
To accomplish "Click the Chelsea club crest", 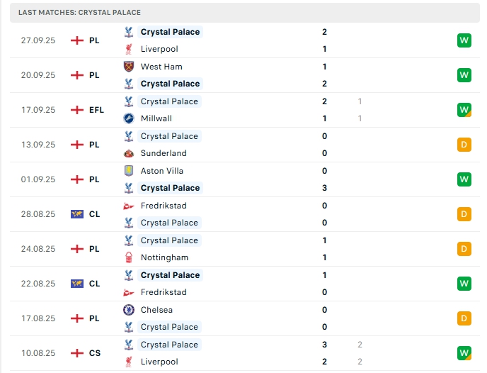I will [x=129, y=310].
